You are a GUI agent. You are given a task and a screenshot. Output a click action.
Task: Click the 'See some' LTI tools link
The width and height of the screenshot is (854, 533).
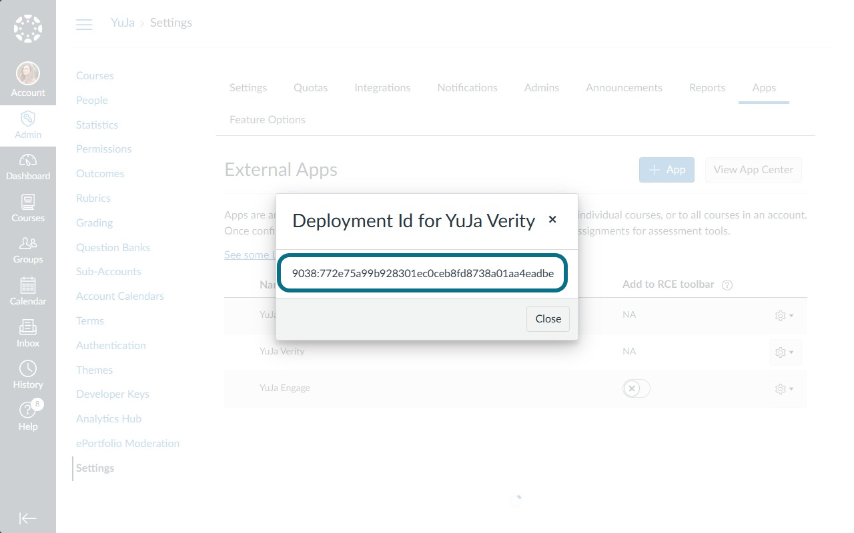click(x=250, y=255)
